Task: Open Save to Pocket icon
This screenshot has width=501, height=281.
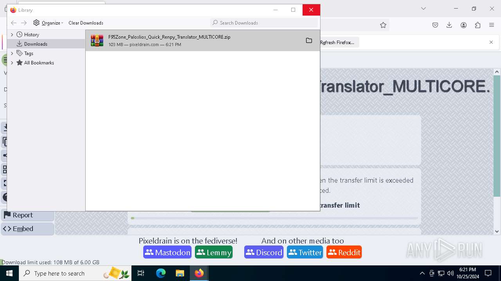Action: point(435,25)
